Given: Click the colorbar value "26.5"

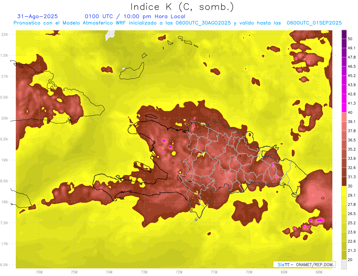Looking at the screenshot, I should [351, 214].
